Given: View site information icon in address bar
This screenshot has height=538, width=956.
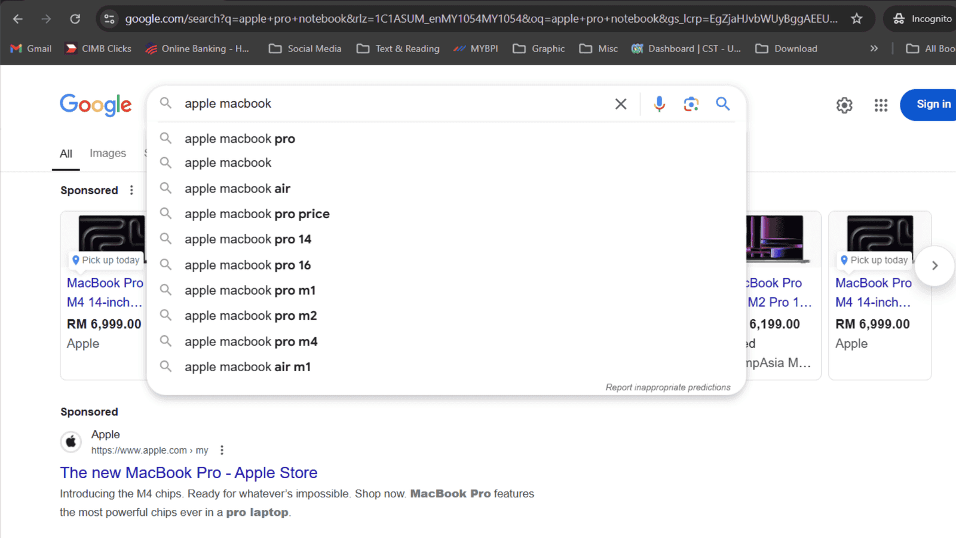Looking at the screenshot, I should [109, 19].
